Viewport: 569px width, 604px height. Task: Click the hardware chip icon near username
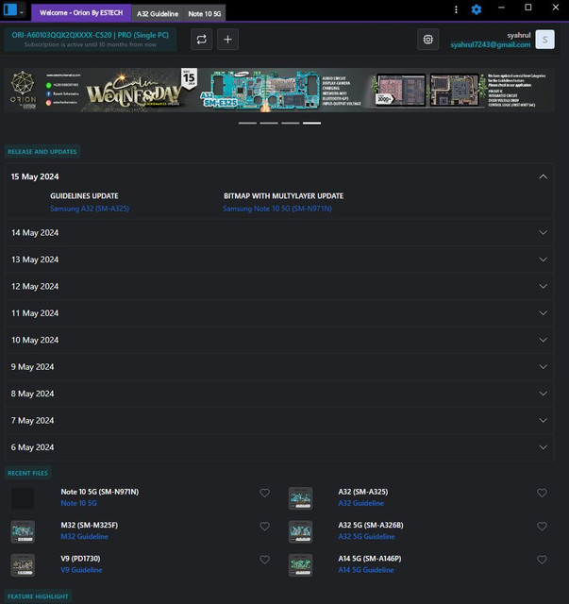tap(428, 39)
